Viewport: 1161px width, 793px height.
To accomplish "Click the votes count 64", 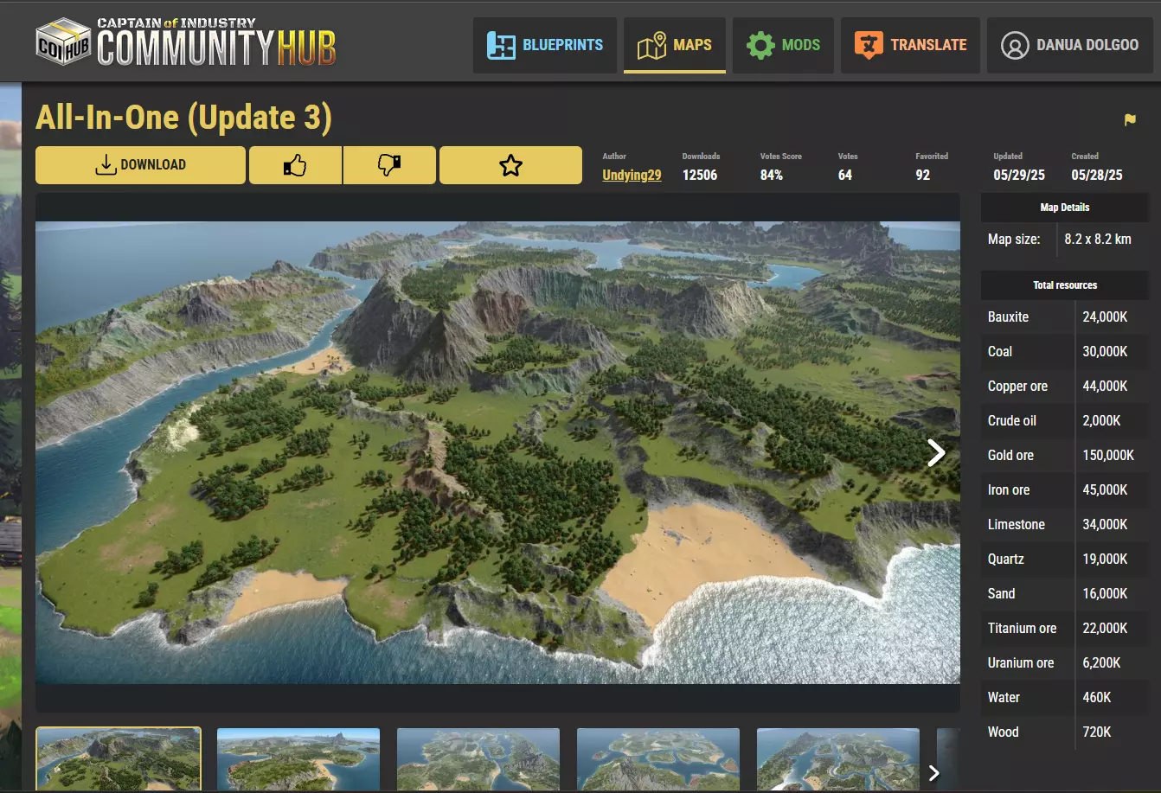I will point(845,175).
